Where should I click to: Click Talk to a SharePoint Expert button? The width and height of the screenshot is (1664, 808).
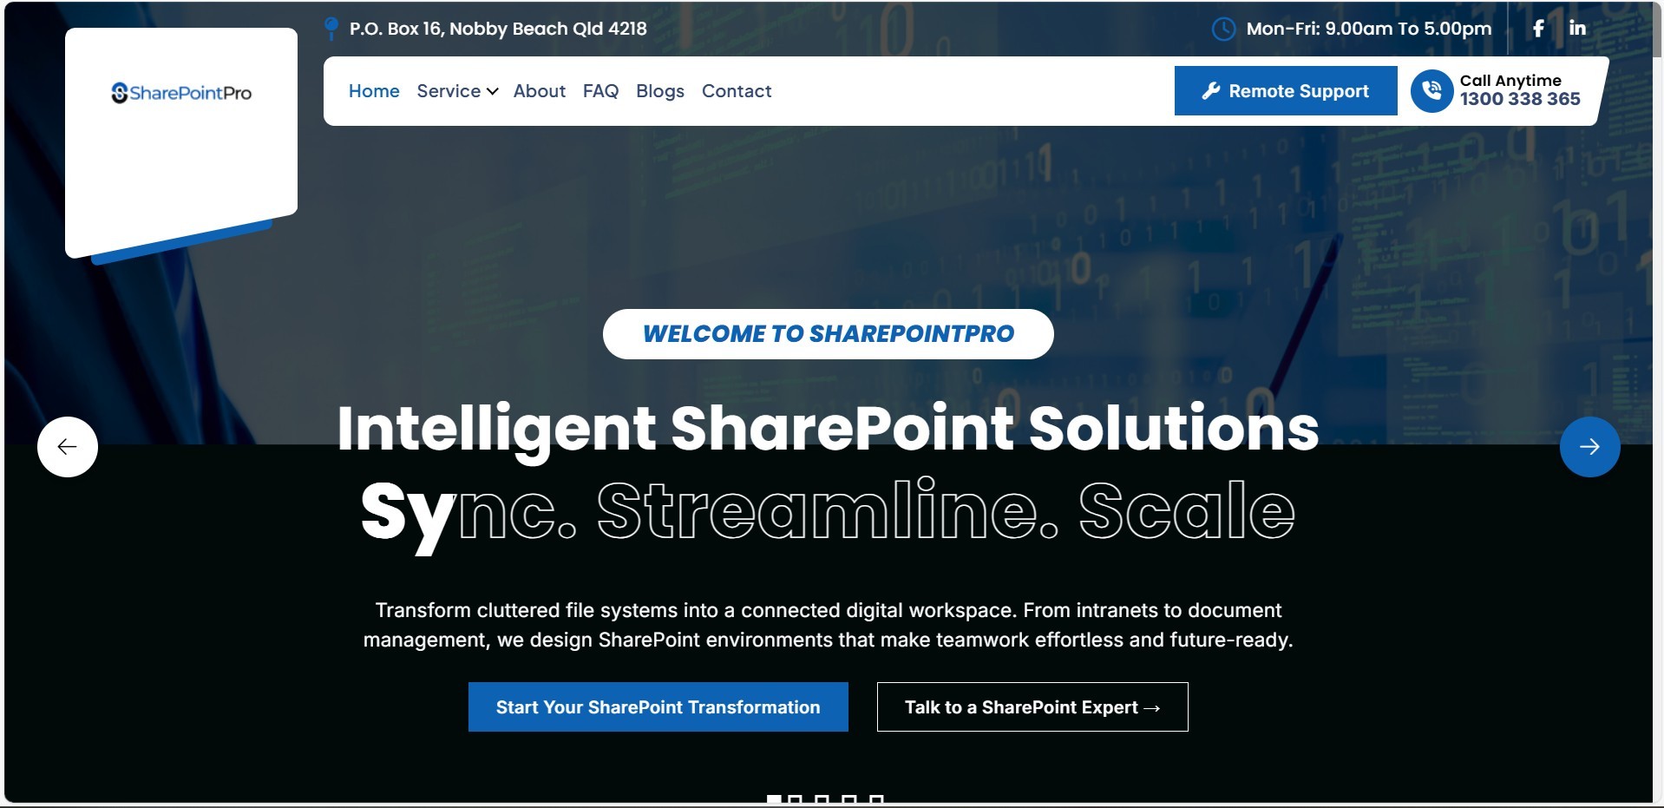(x=1032, y=706)
